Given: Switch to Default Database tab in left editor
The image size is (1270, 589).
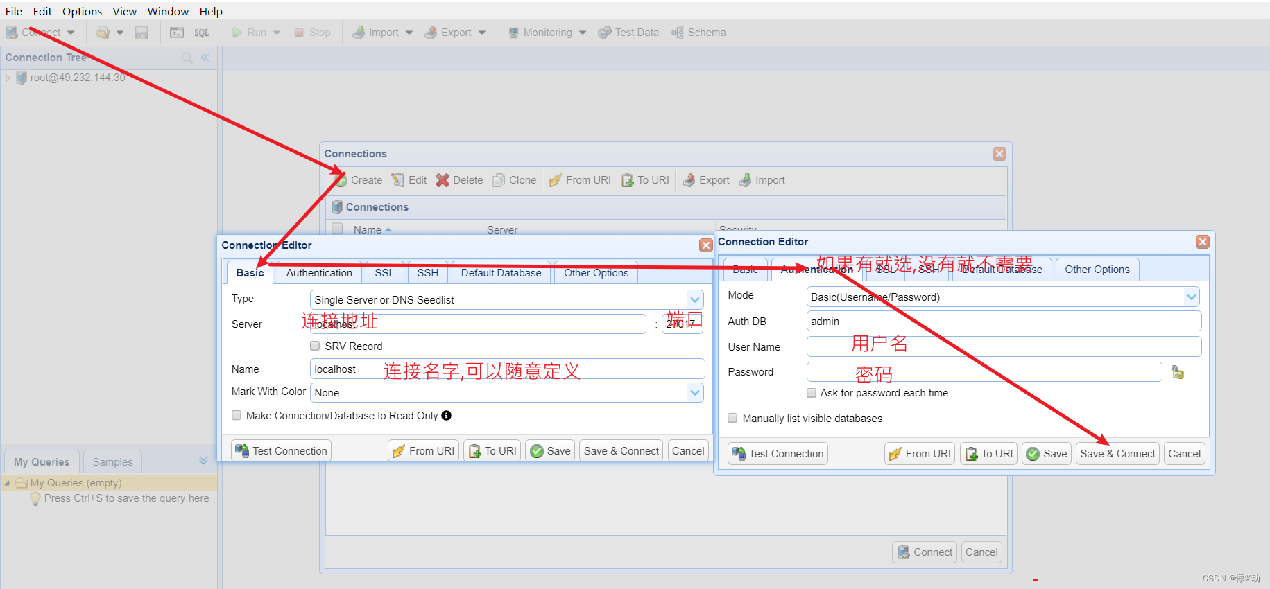Looking at the screenshot, I should coord(501,273).
